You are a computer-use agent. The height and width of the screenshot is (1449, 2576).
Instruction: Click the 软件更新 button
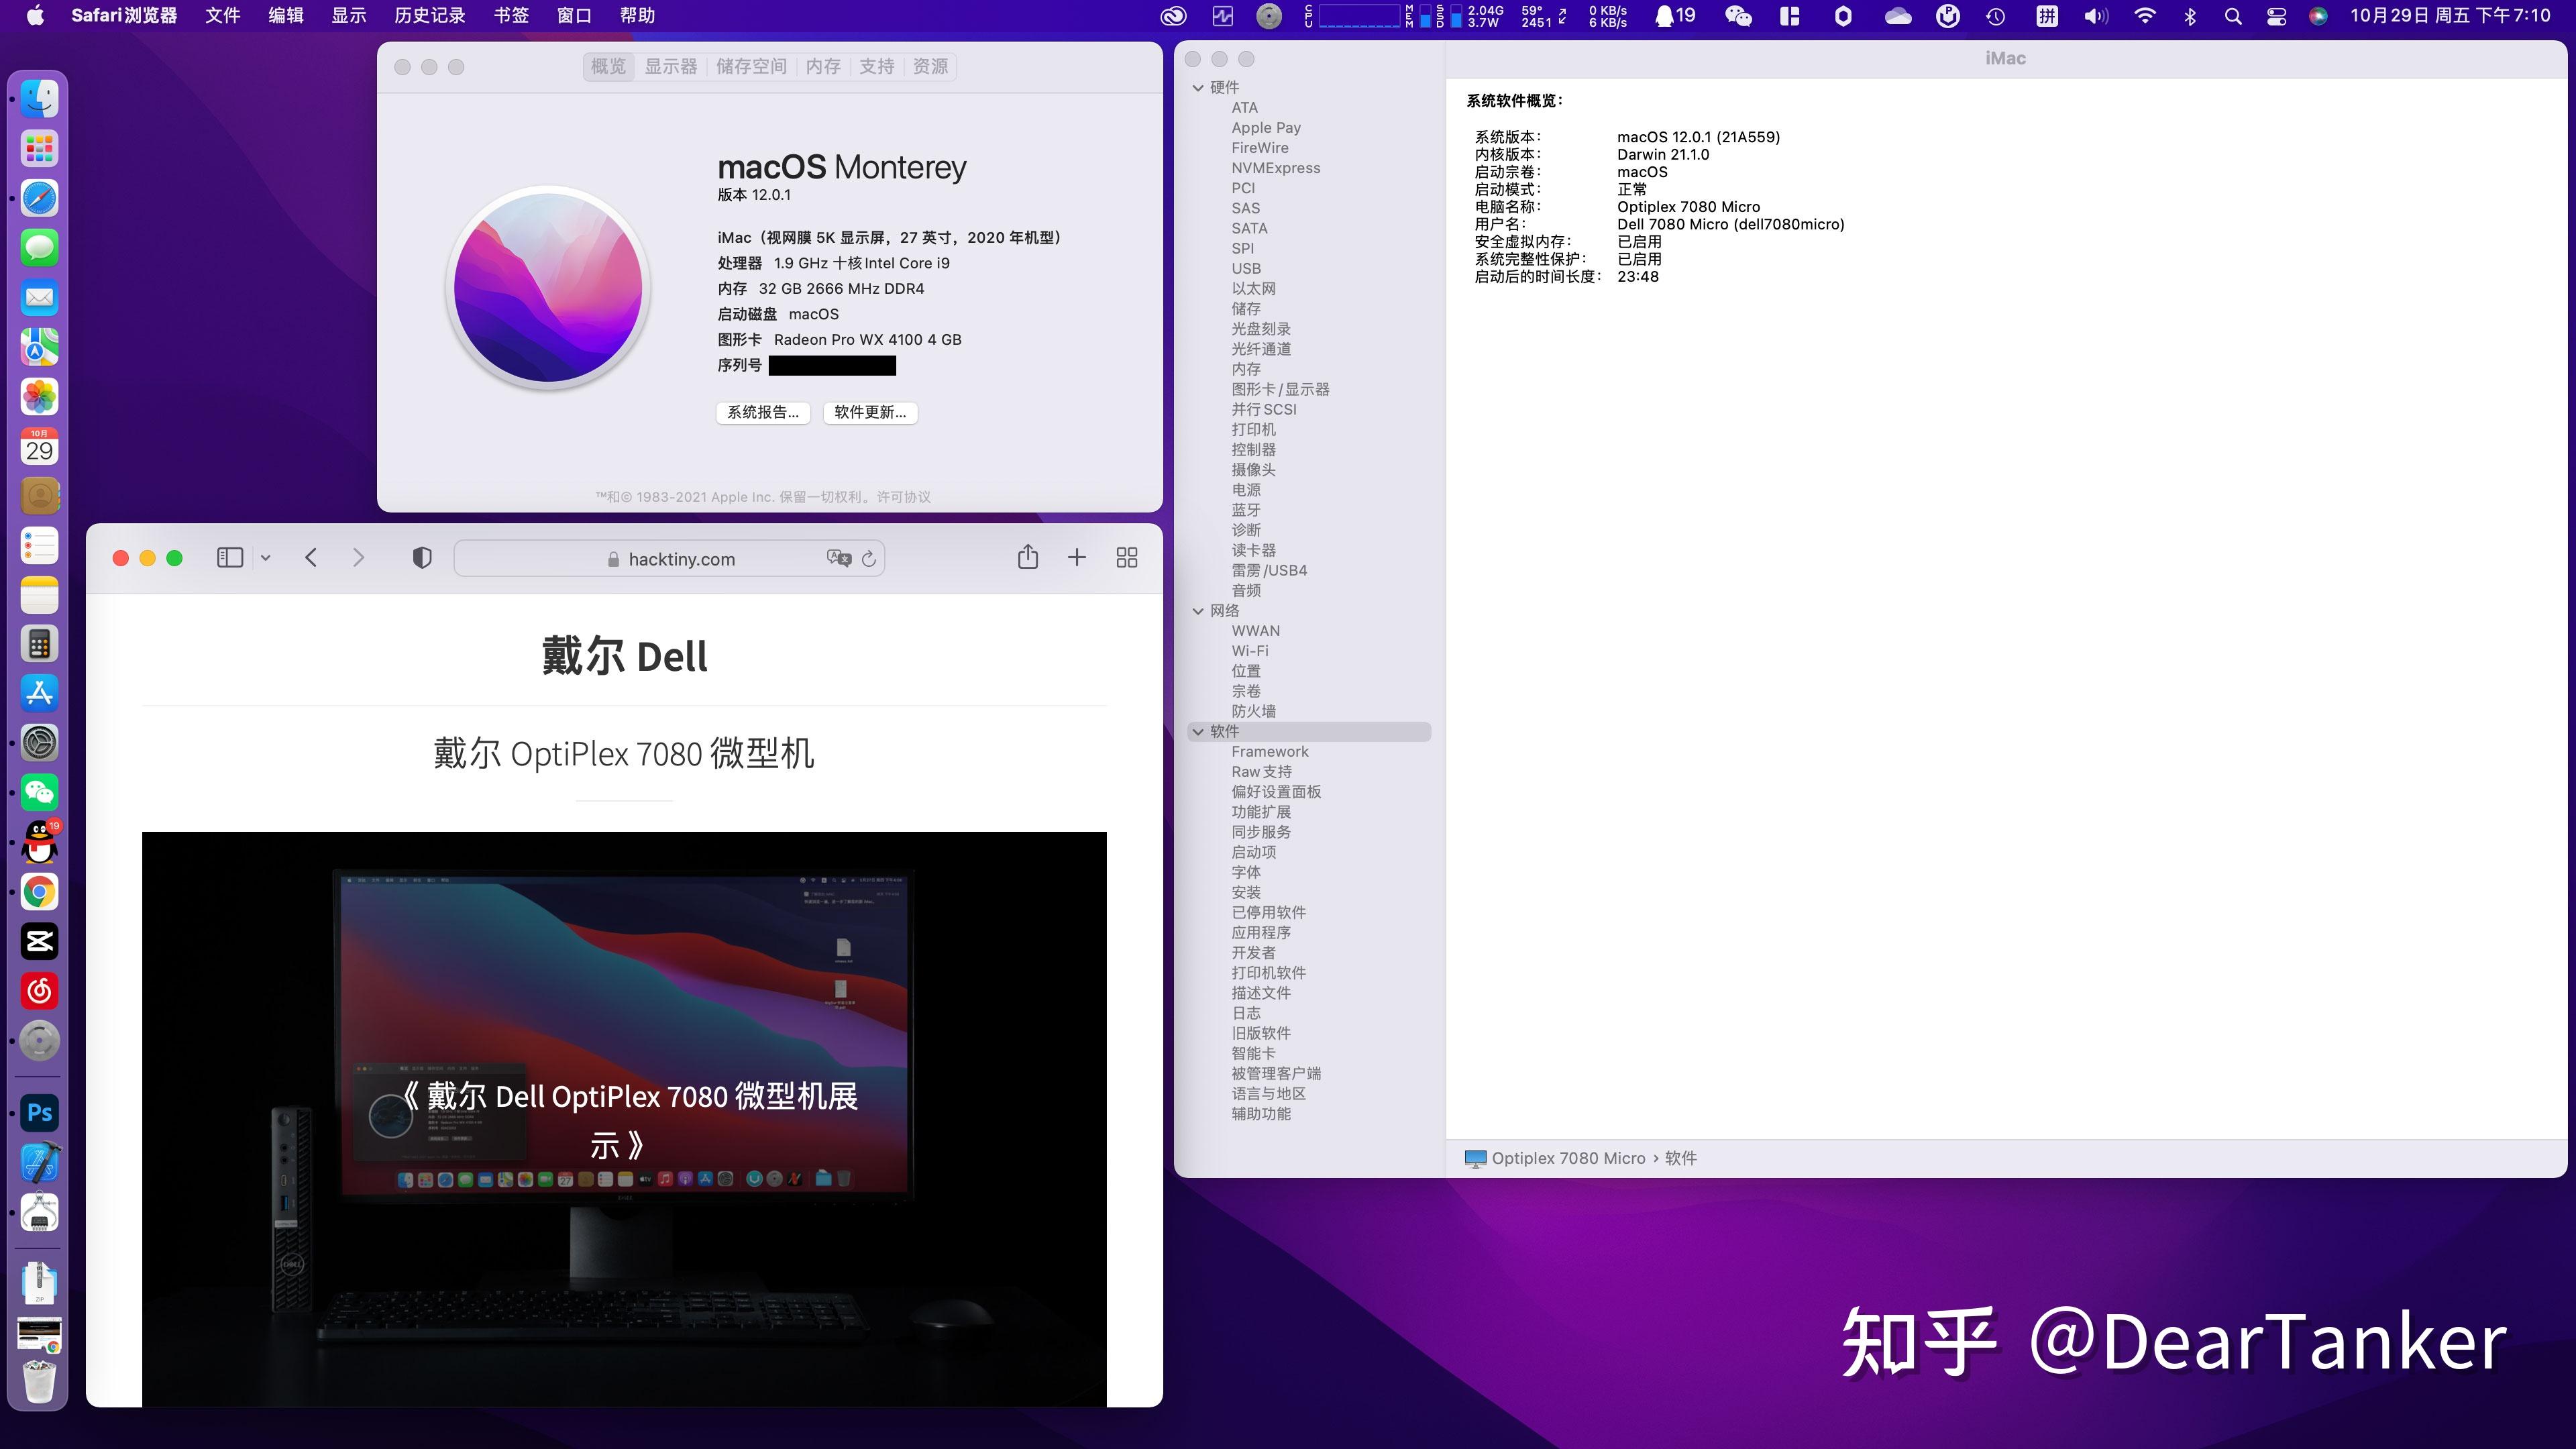coord(868,413)
